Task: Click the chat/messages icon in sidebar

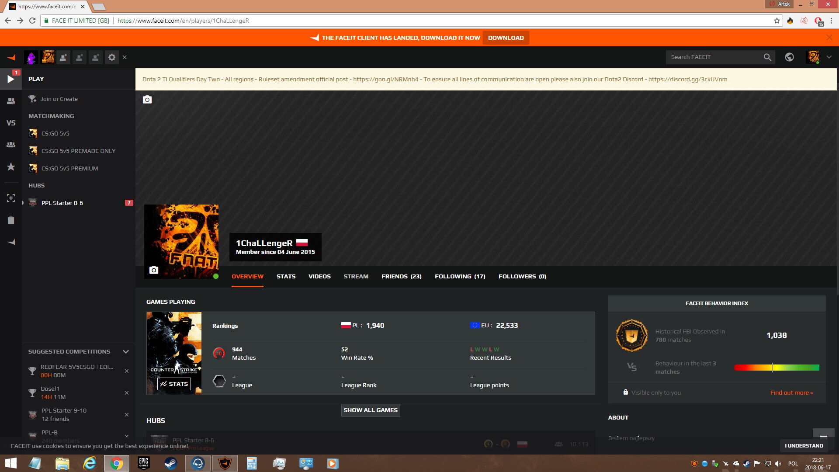Action: [x=10, y=243]
